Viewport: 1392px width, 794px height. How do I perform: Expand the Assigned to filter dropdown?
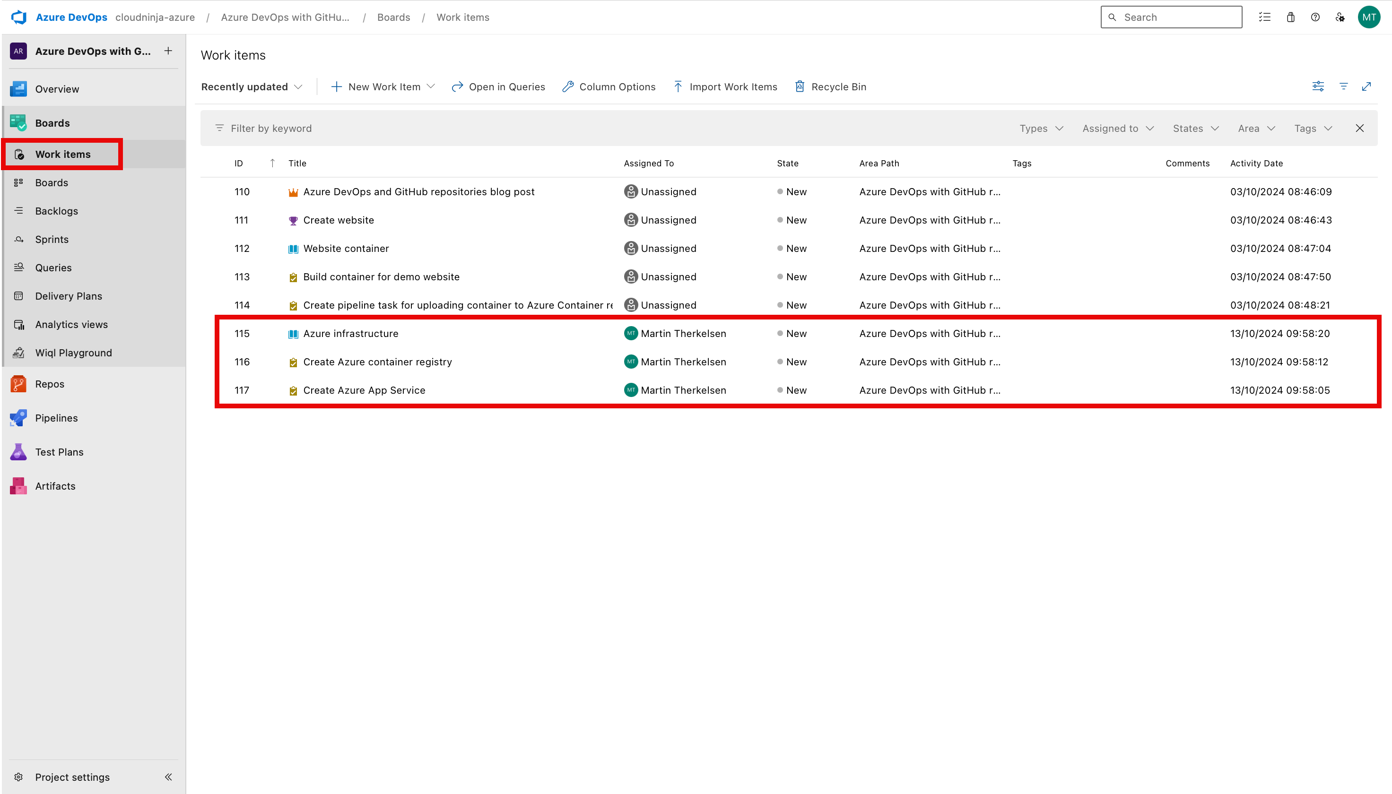(x=1118, y=128)
